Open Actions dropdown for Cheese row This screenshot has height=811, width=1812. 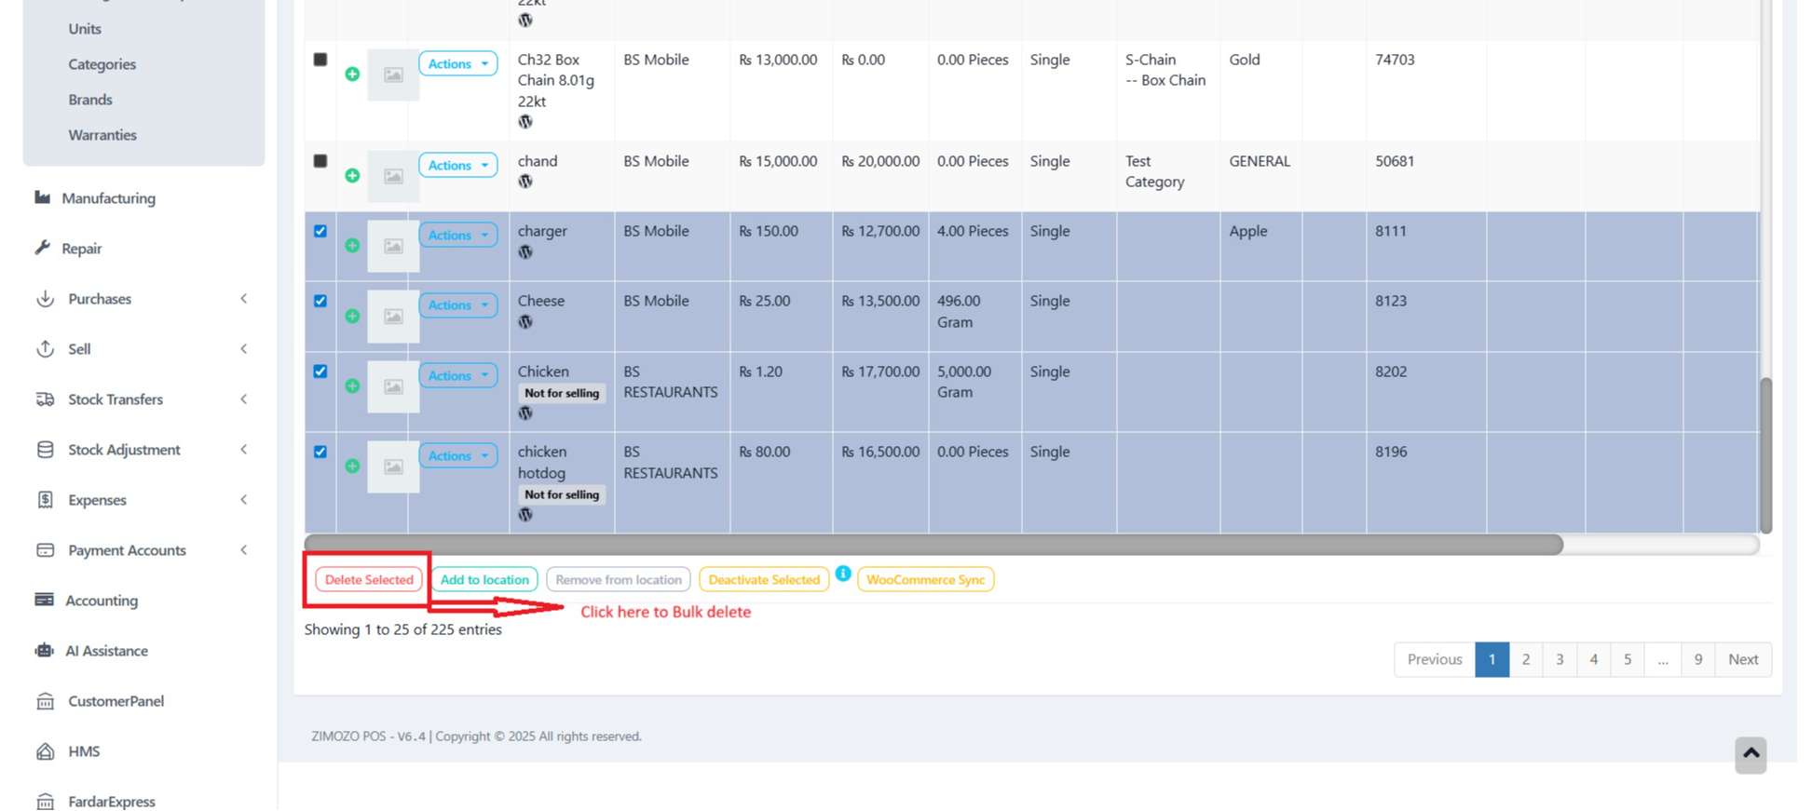[x=457, y=305]
